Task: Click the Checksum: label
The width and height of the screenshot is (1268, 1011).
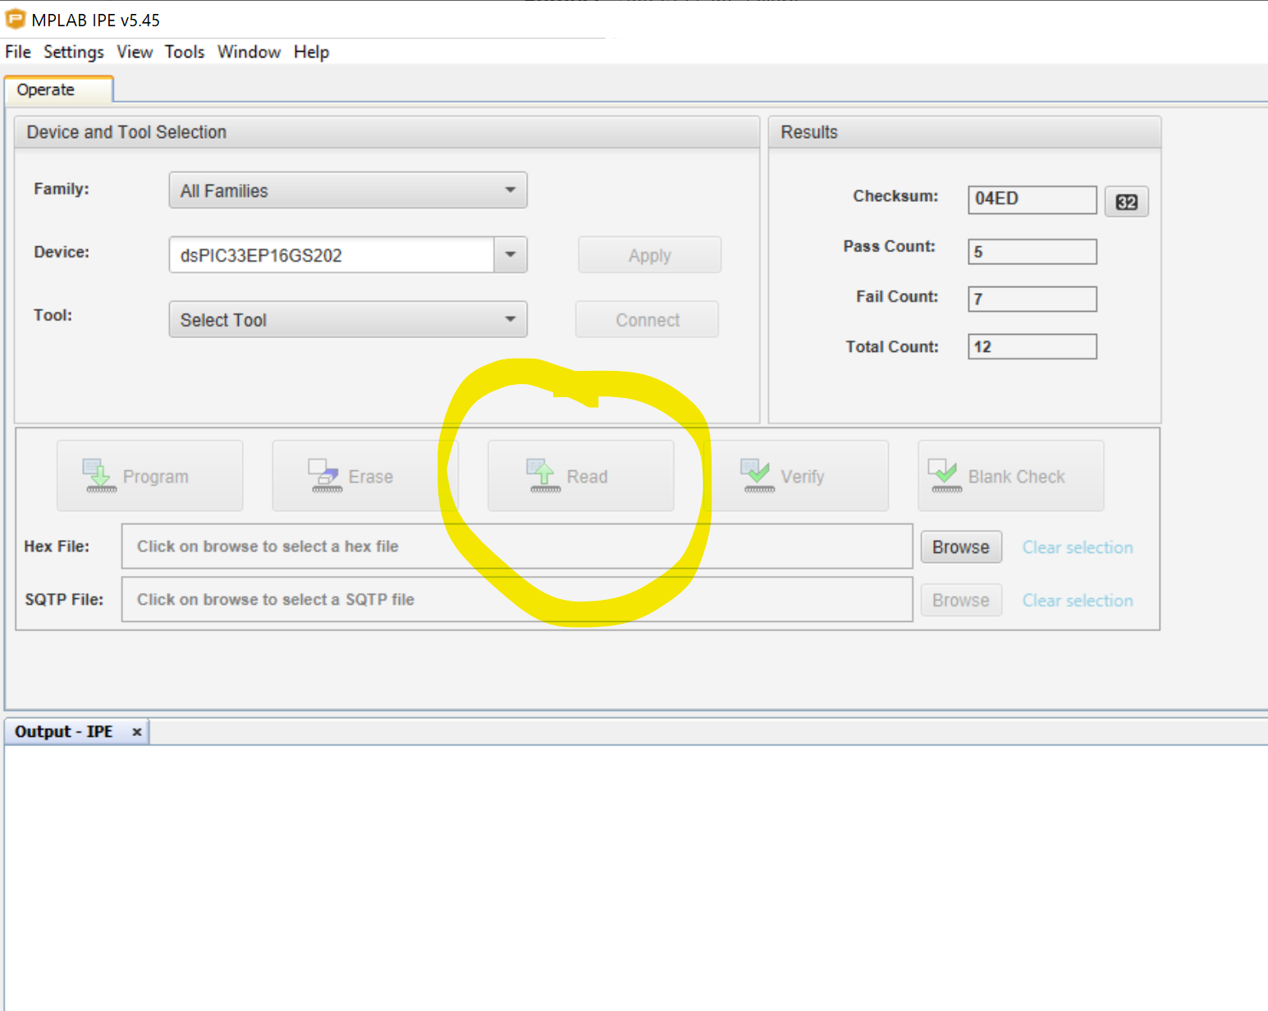Action: tap(895, 196)
